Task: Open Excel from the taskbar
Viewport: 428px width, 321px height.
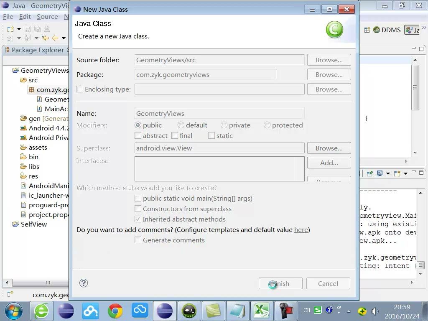Action: [262, 311]
